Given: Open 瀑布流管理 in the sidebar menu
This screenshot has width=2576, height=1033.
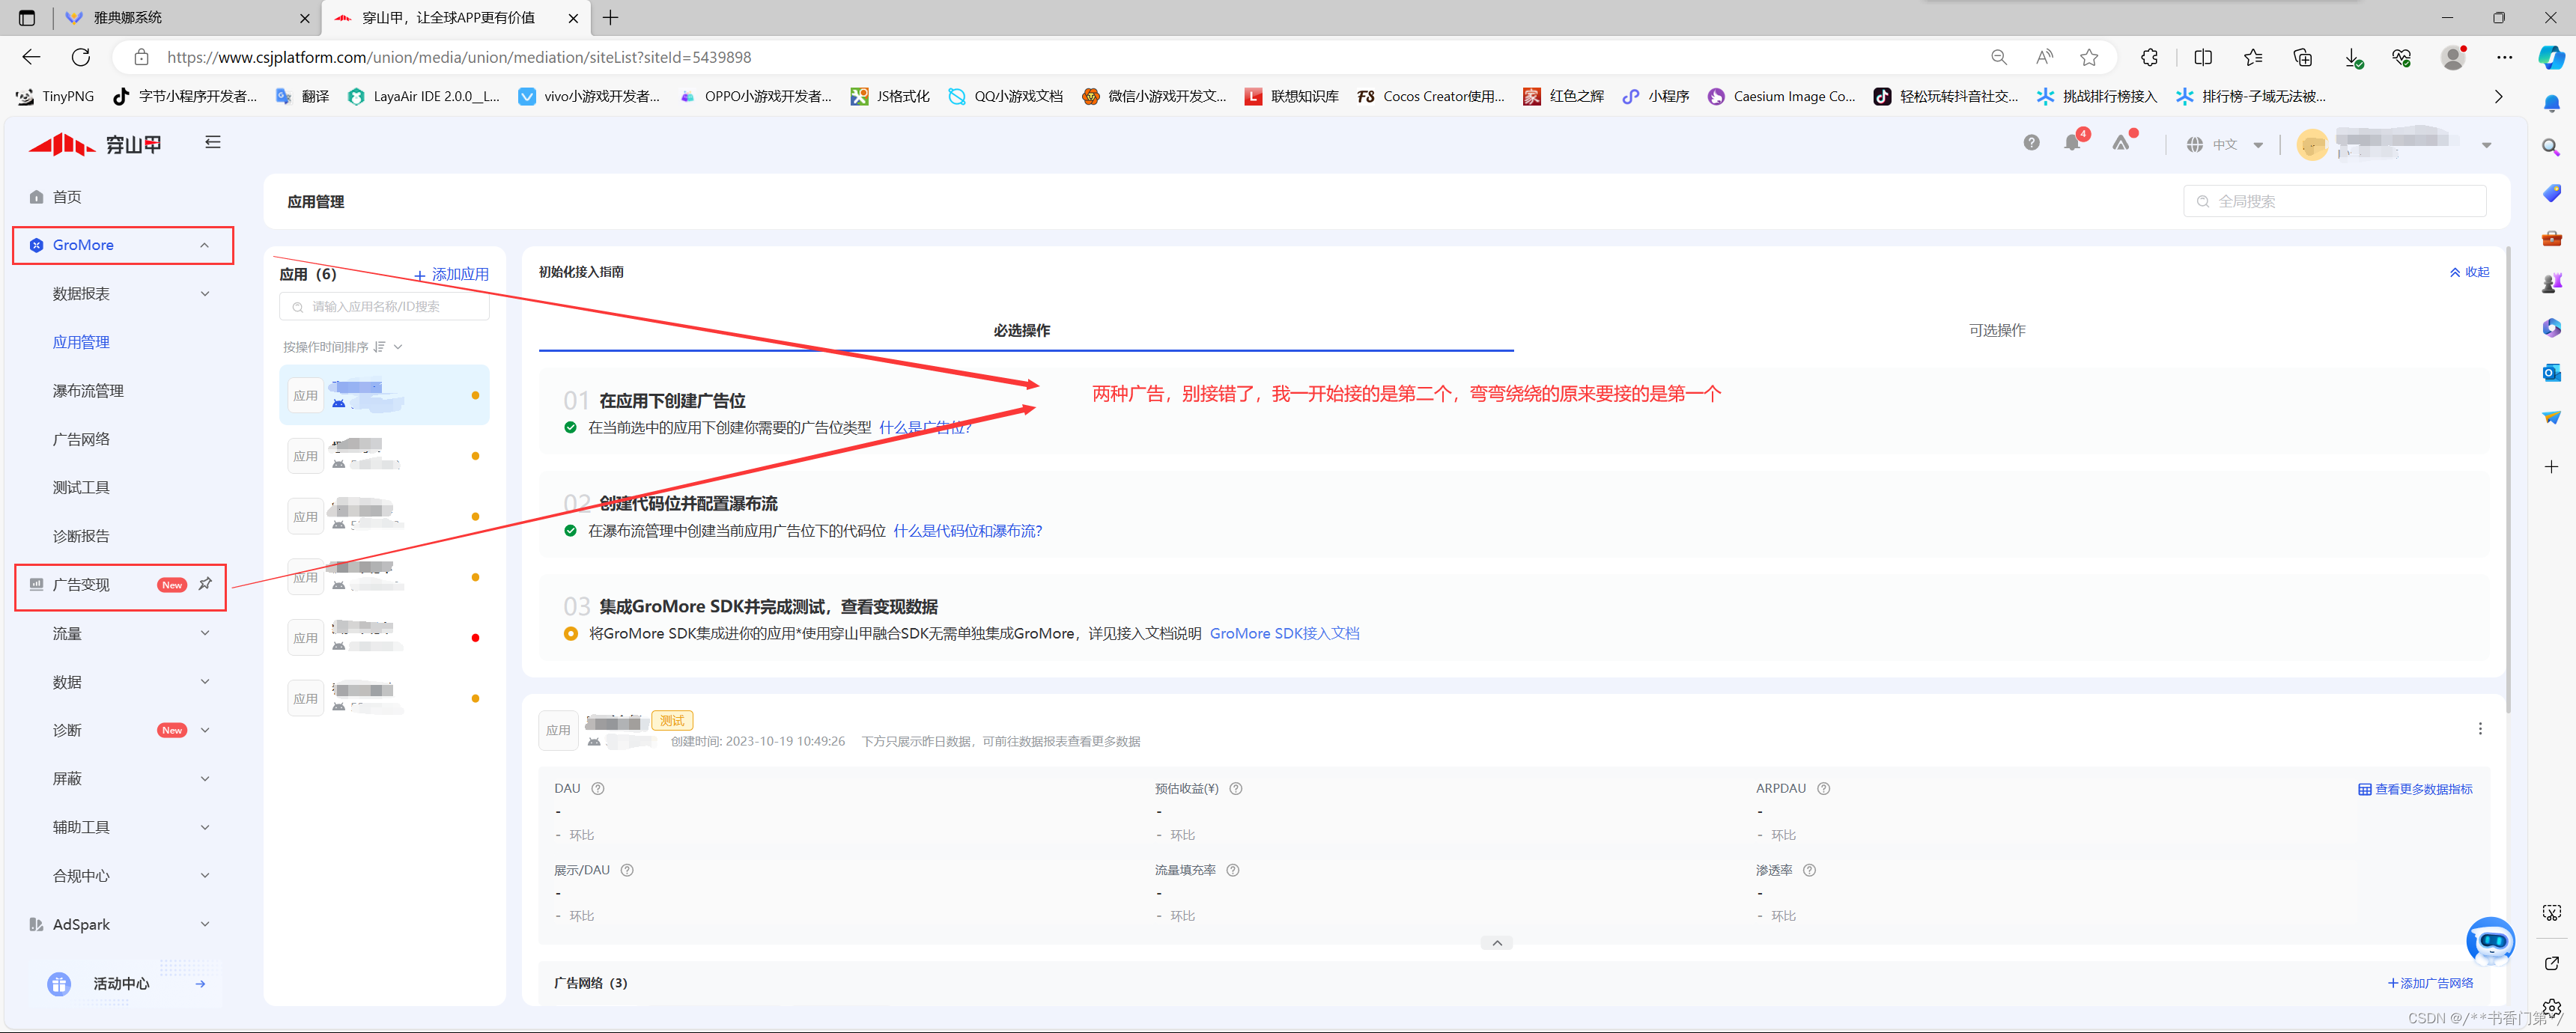Looking at the screenshot, I should click(88, 391).
